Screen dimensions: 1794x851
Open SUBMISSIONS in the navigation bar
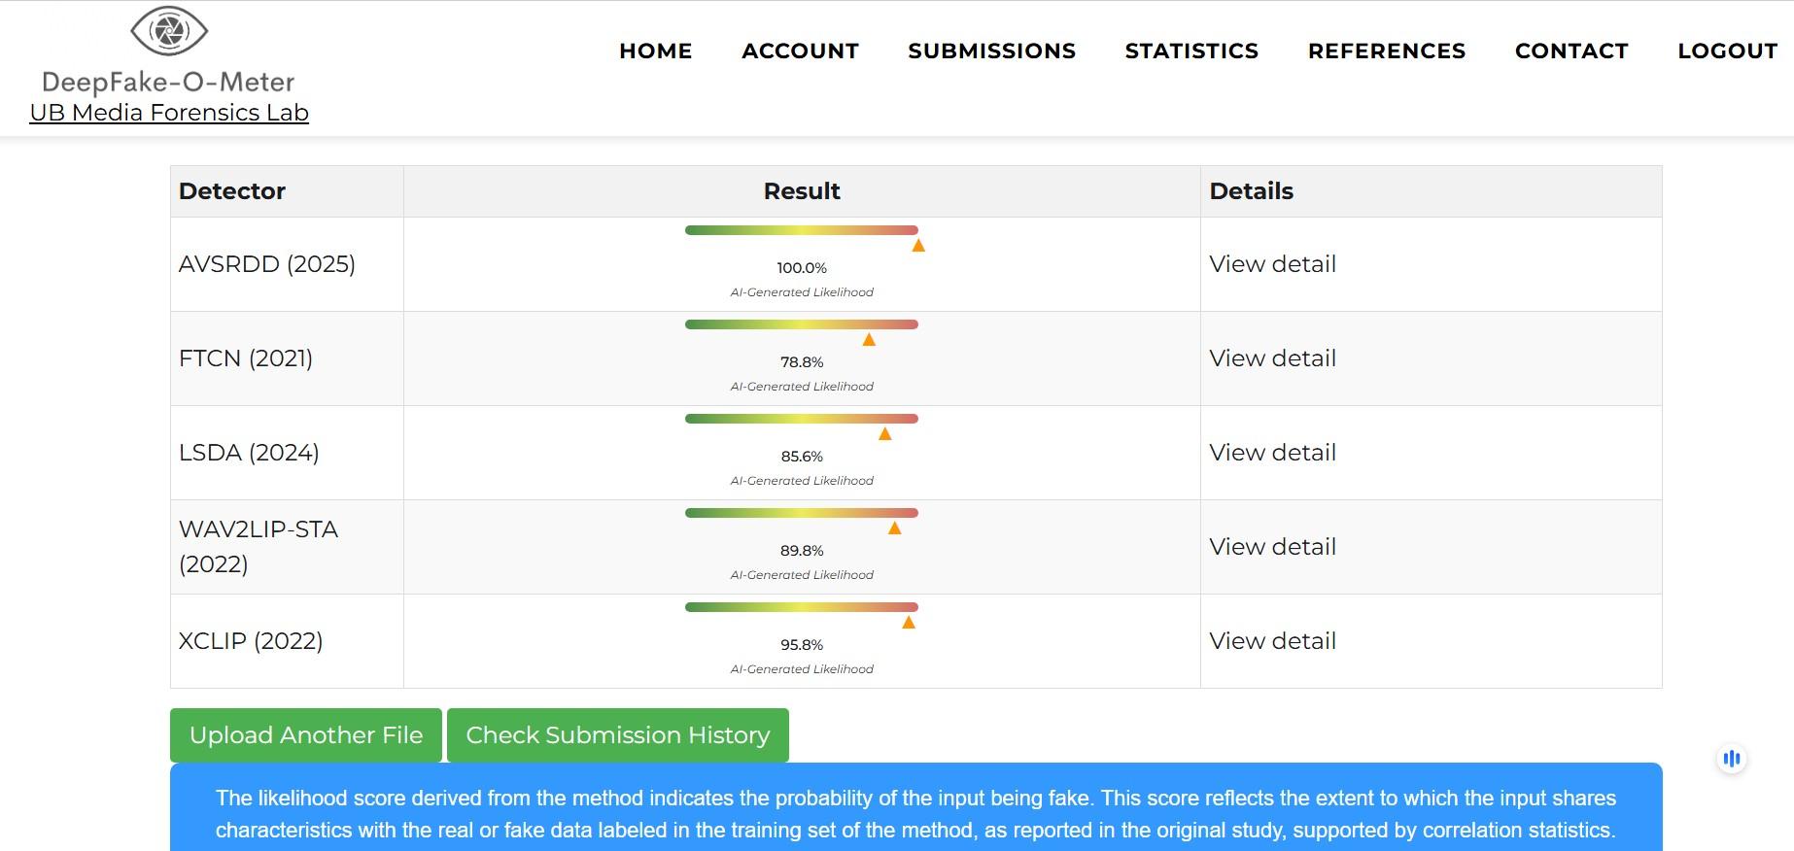point(991,51)
